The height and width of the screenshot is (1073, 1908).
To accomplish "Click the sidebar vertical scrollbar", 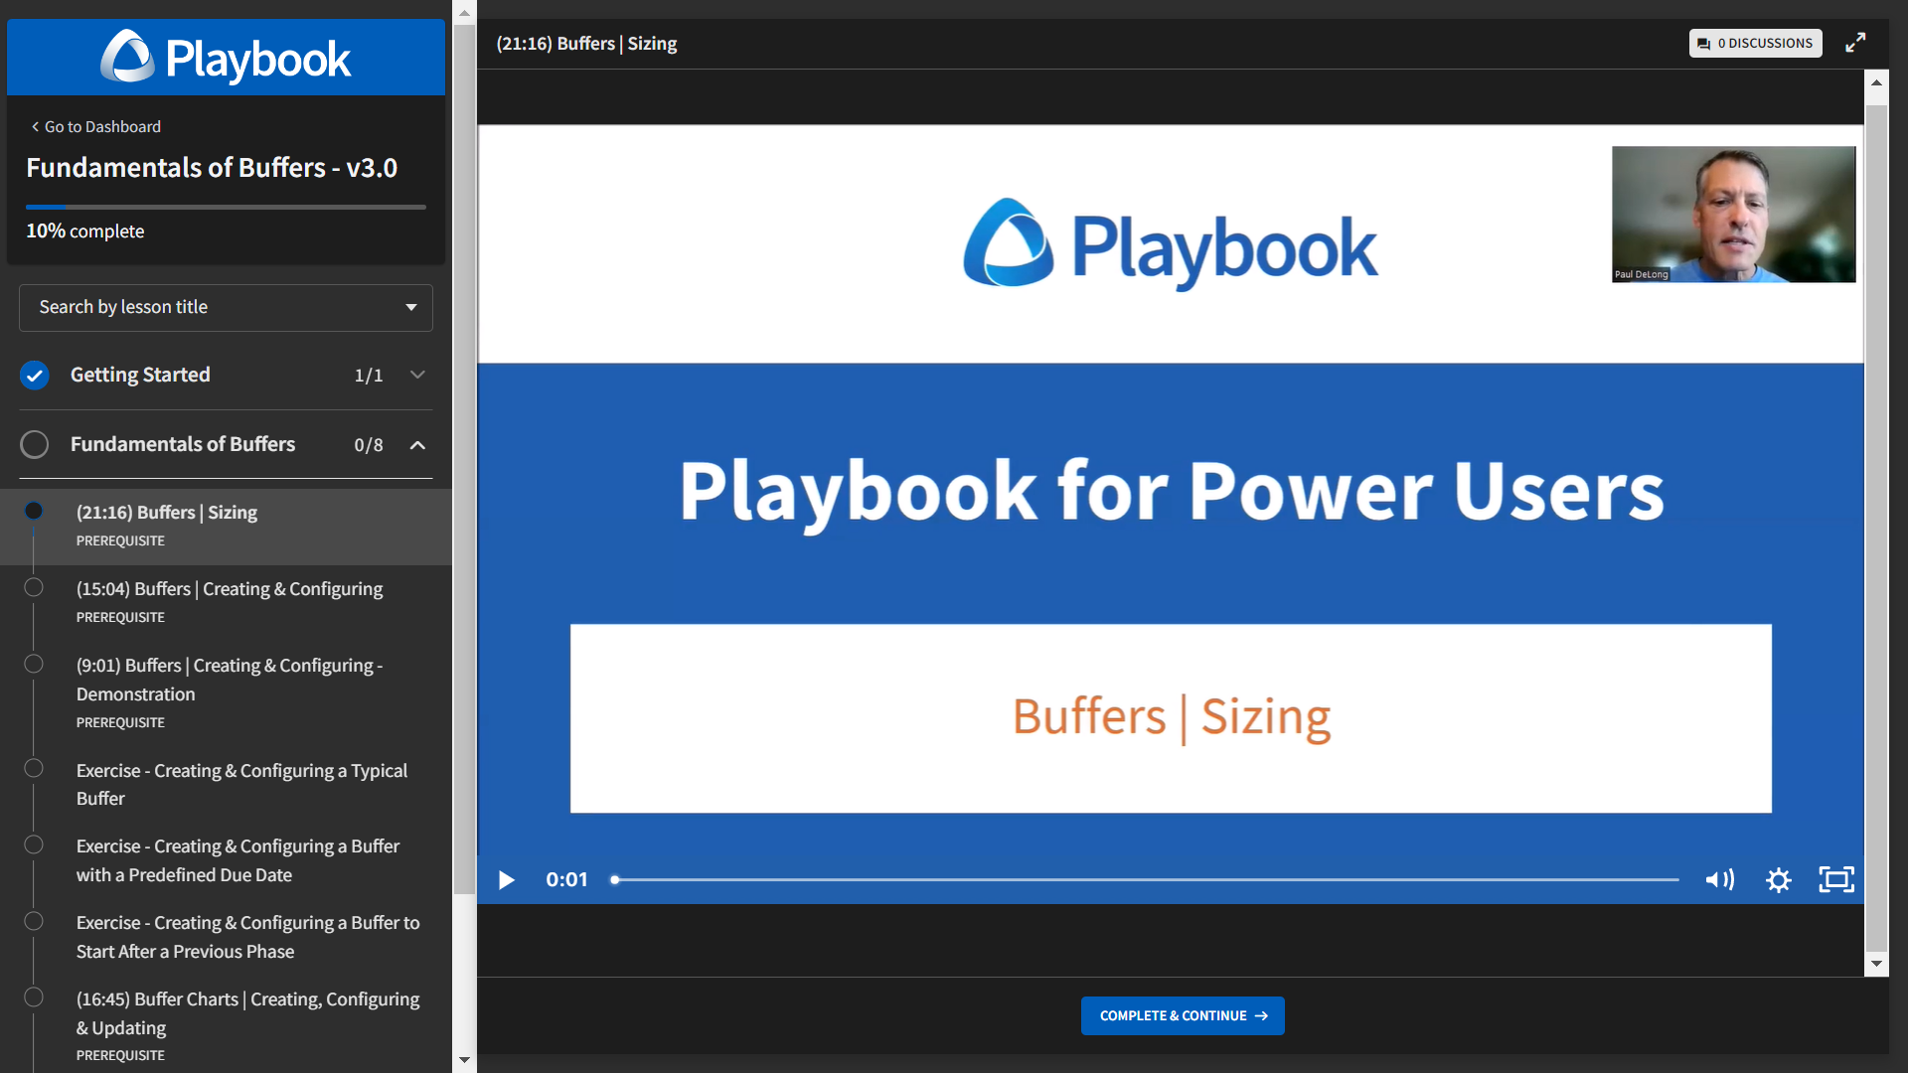I will coord(464,459).
